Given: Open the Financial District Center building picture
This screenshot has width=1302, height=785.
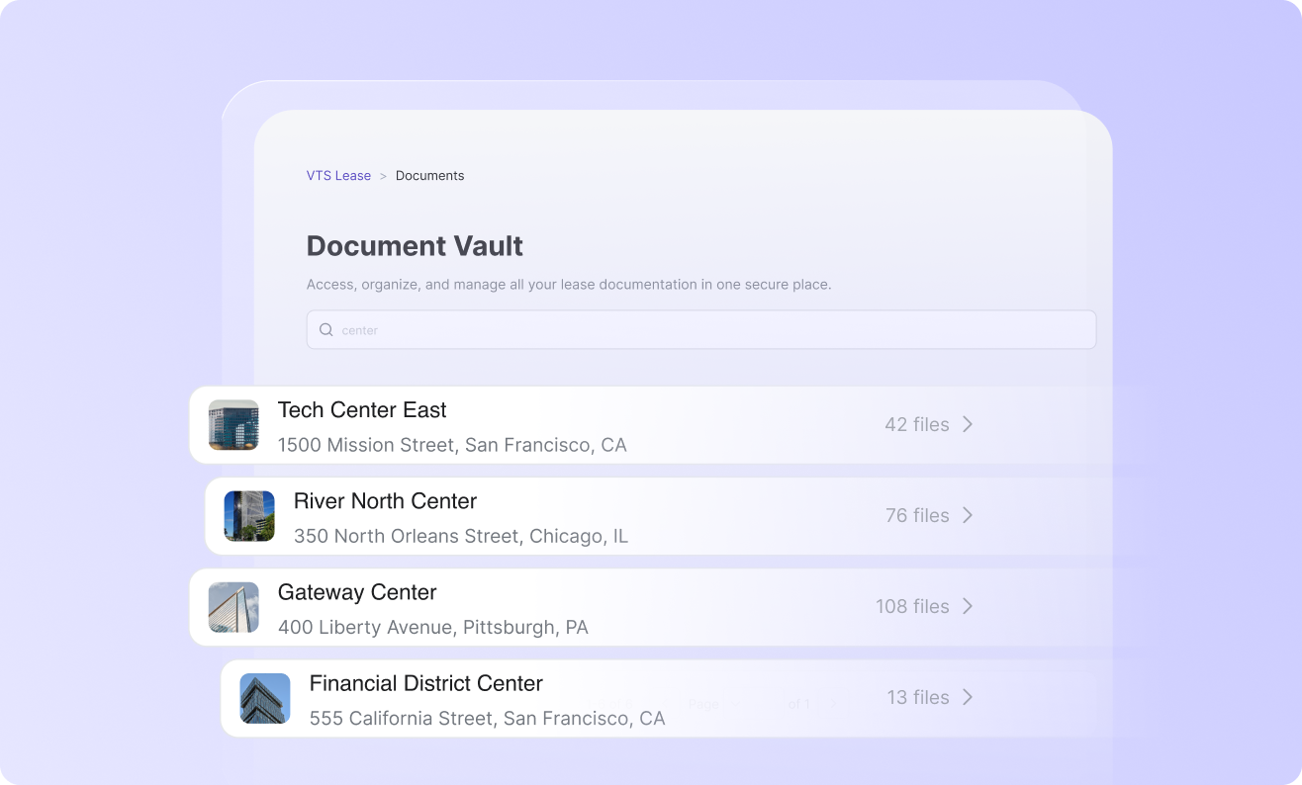Looking at the screenshot, I should click(265, 698).
